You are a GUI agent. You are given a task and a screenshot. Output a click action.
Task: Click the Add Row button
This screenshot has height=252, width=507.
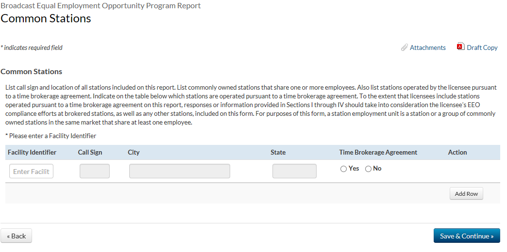[x=466, y=193]
